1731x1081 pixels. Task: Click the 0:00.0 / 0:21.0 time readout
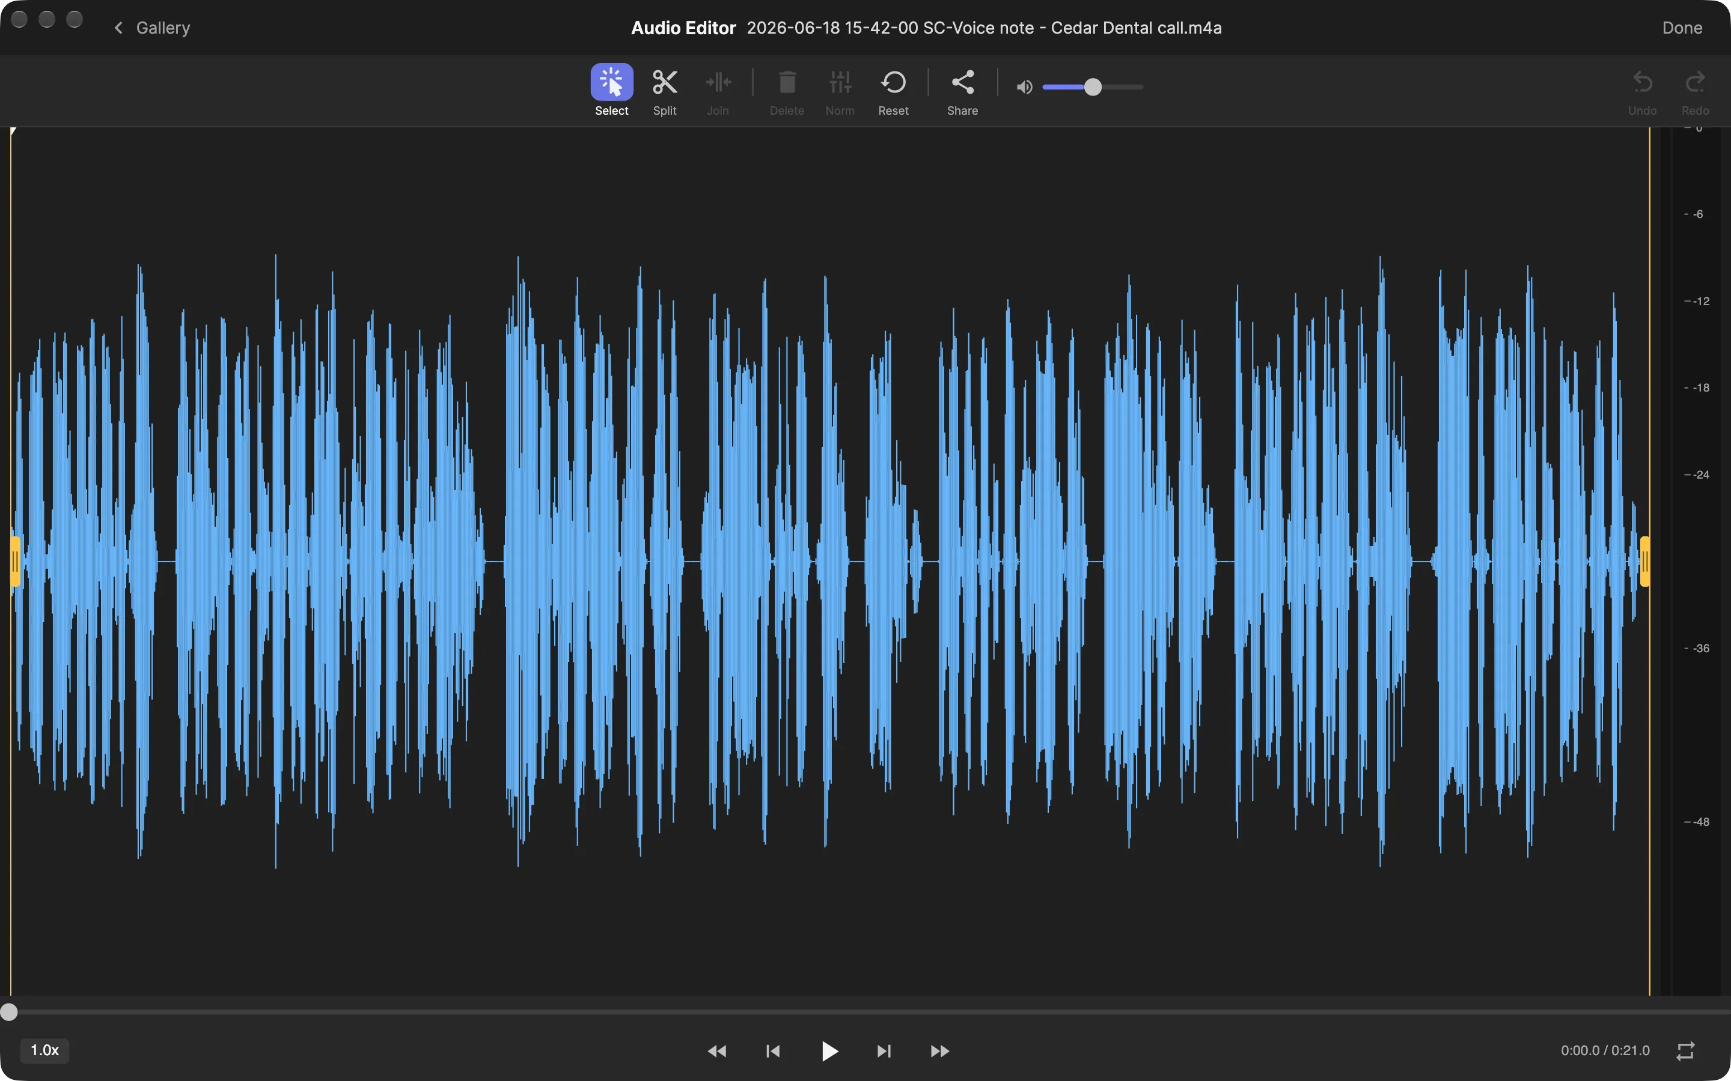point(1605,1050)
